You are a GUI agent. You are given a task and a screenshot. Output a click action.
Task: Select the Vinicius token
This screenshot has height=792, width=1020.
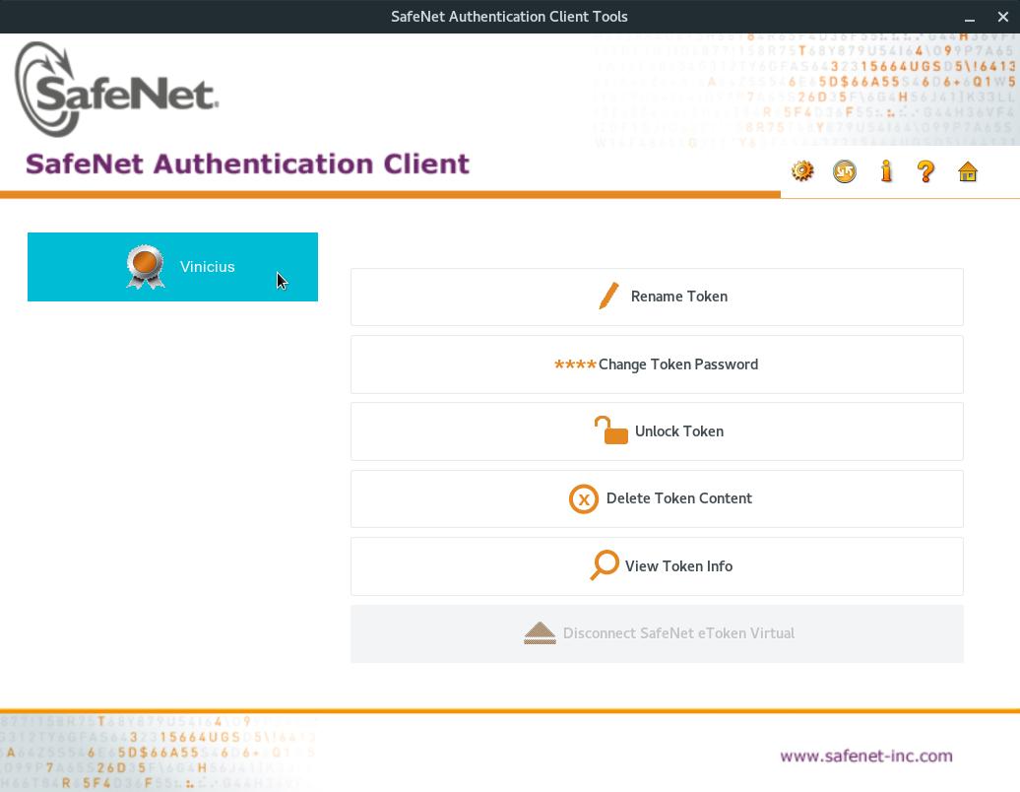[172, 267]
